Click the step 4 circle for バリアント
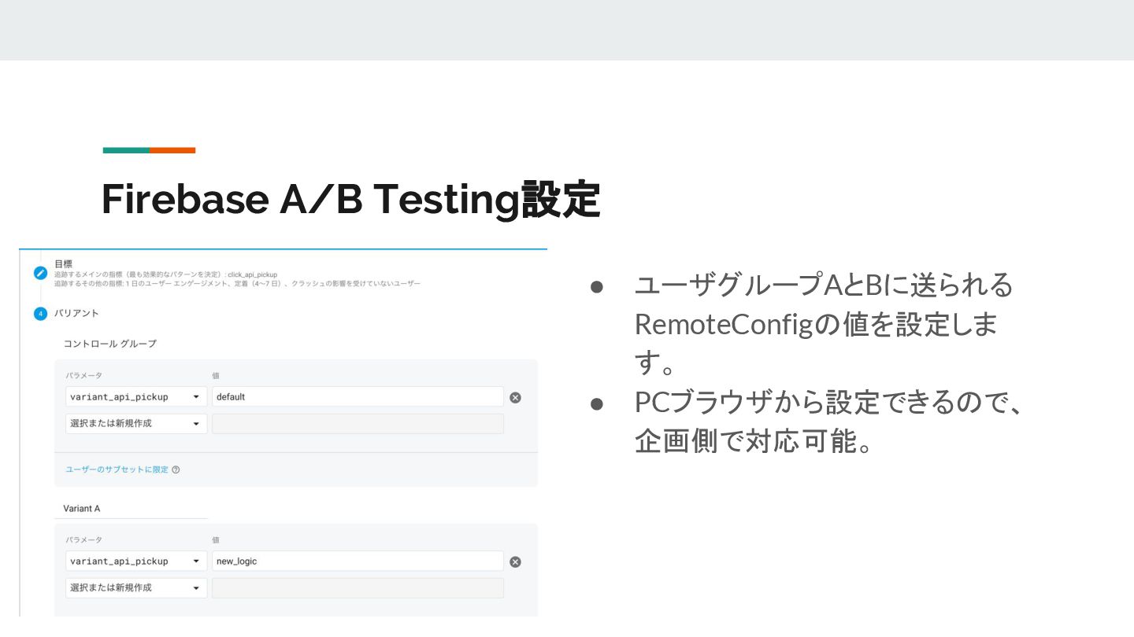This screenshot has height=637, width=1134. 41,314
